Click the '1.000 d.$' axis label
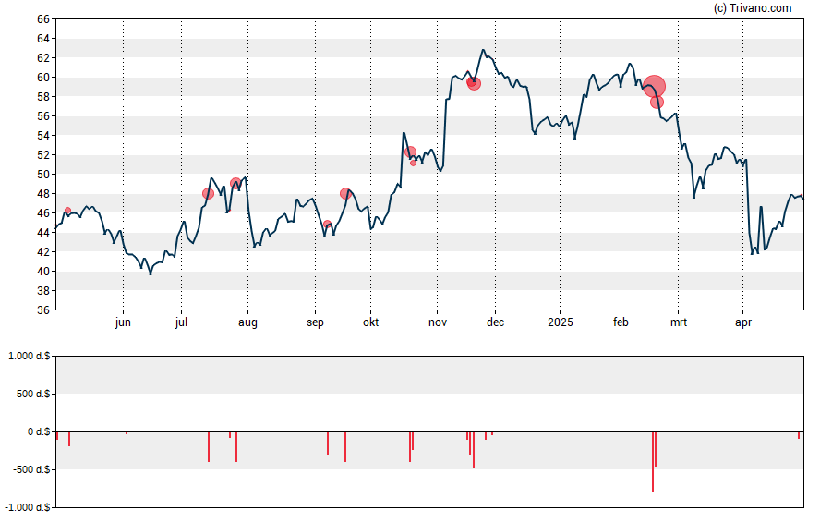Screen dimensions: 820x522 (x=30, y=357)
